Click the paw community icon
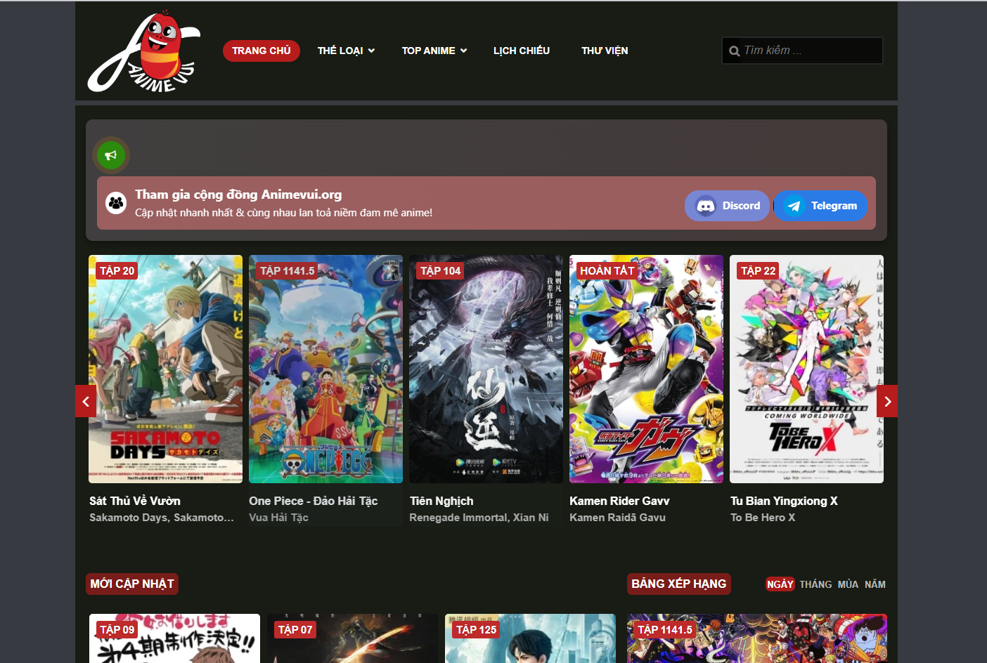Image resolution: width=987 pixels, height=663 pixels. 116,203
